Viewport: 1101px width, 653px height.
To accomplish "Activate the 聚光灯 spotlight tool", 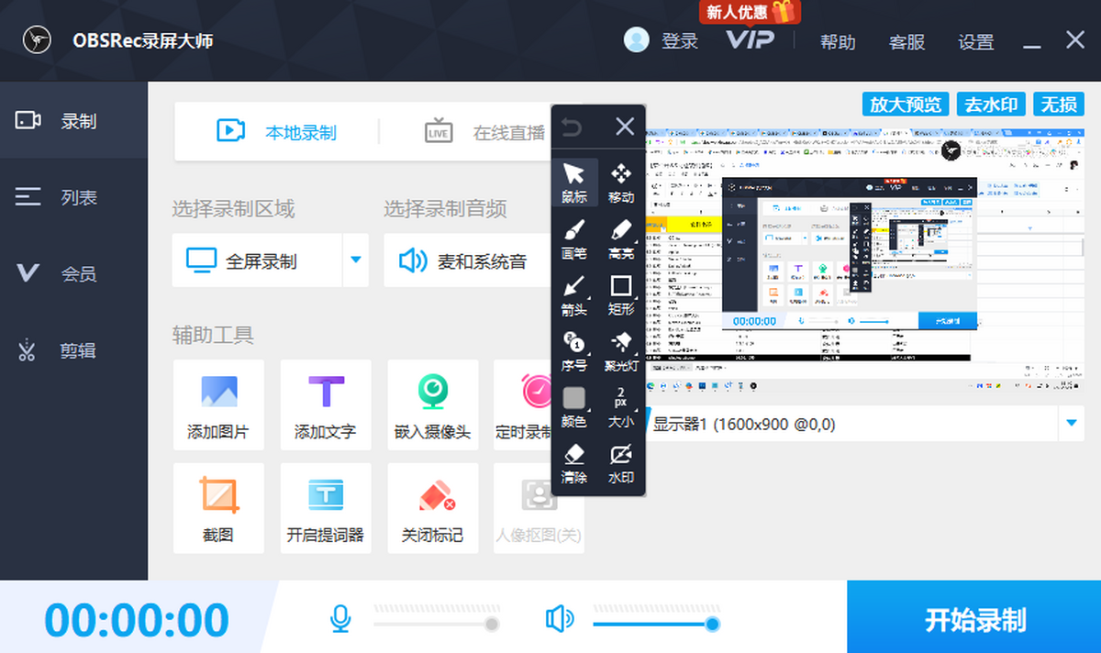I will click(x=621, y=351).
